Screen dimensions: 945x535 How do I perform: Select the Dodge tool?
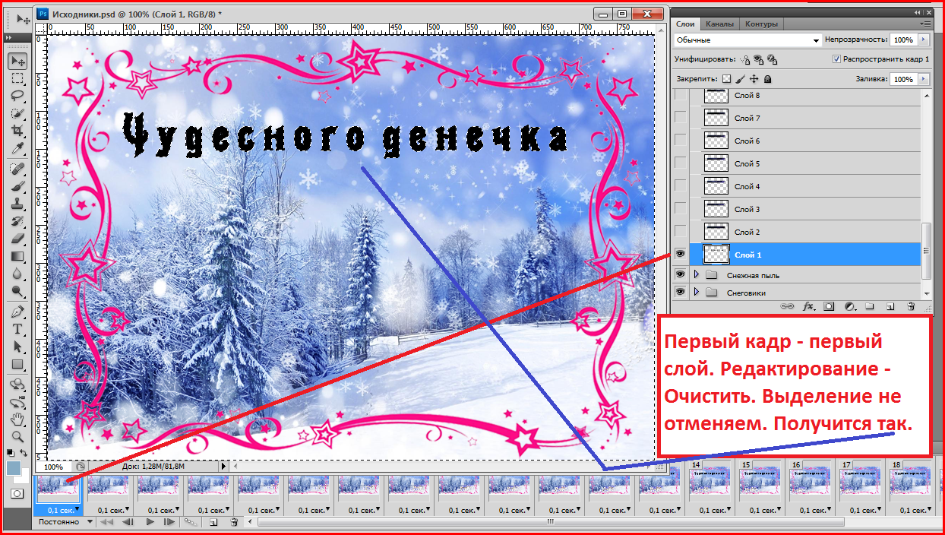click(x=17, y=291)
